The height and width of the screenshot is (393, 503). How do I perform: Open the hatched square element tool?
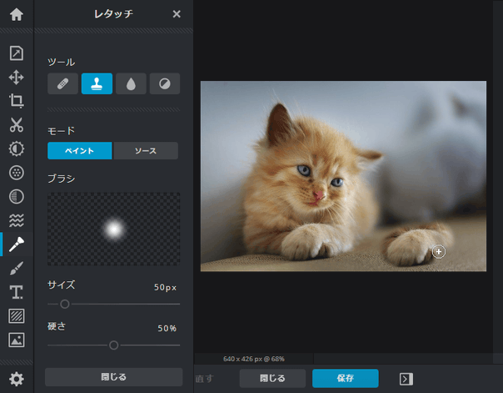click(17, 316)
